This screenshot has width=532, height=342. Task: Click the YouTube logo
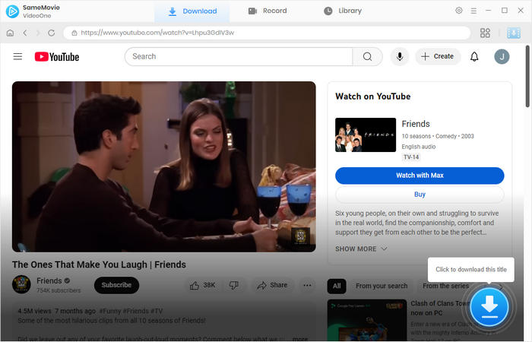(57, 57)
